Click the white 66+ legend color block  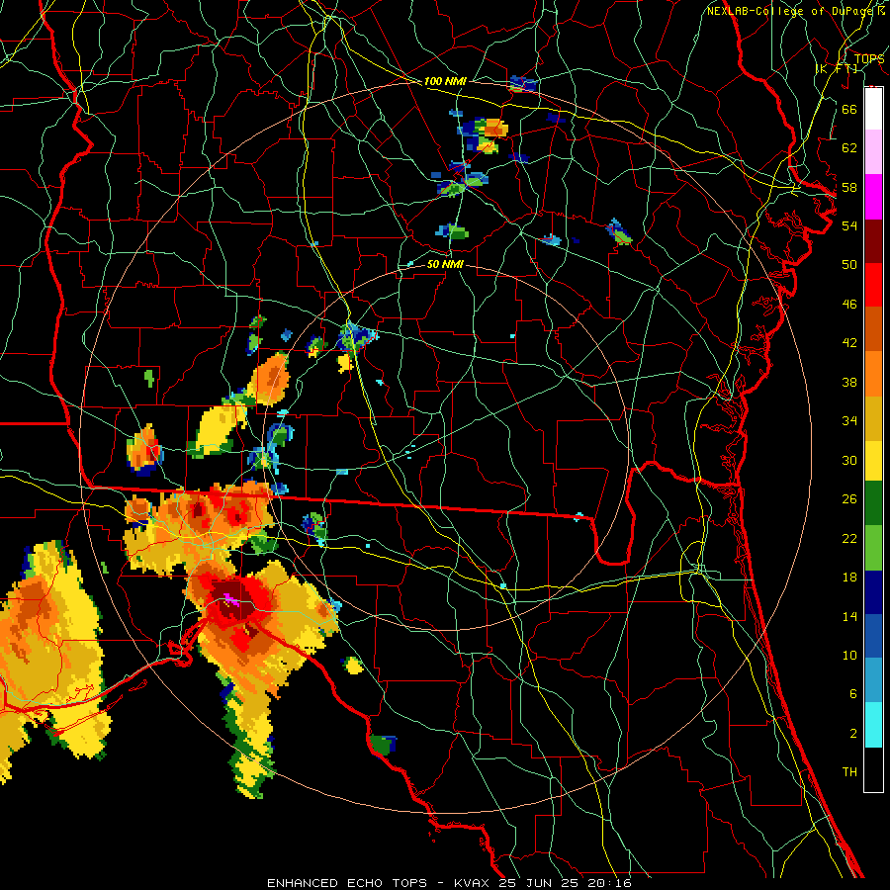[x=873, y=109]
